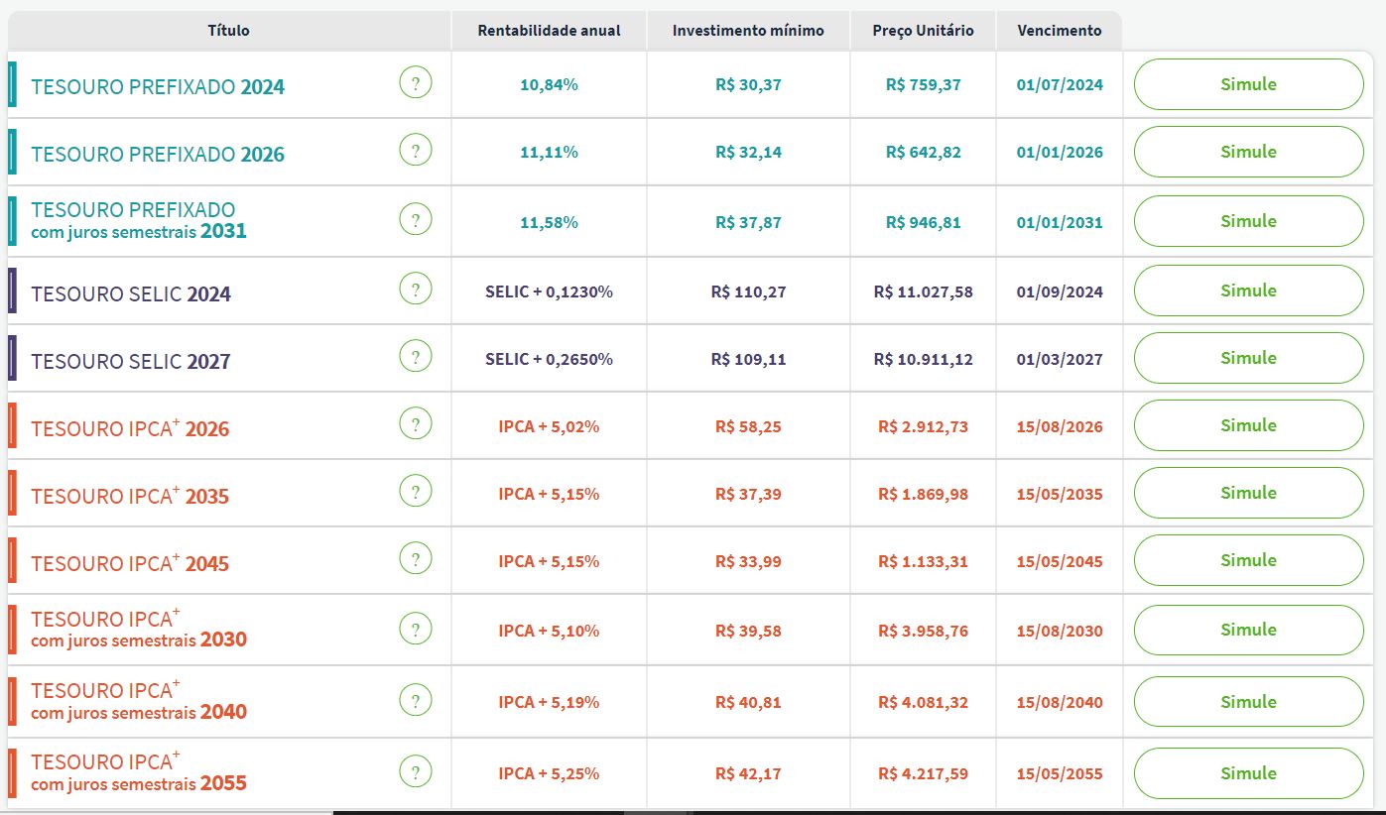Click help icon for IPCA+ juros semestrais 2040
Image resolution: width=1386 pixels, height=815 pixels.
coord(416,701)
